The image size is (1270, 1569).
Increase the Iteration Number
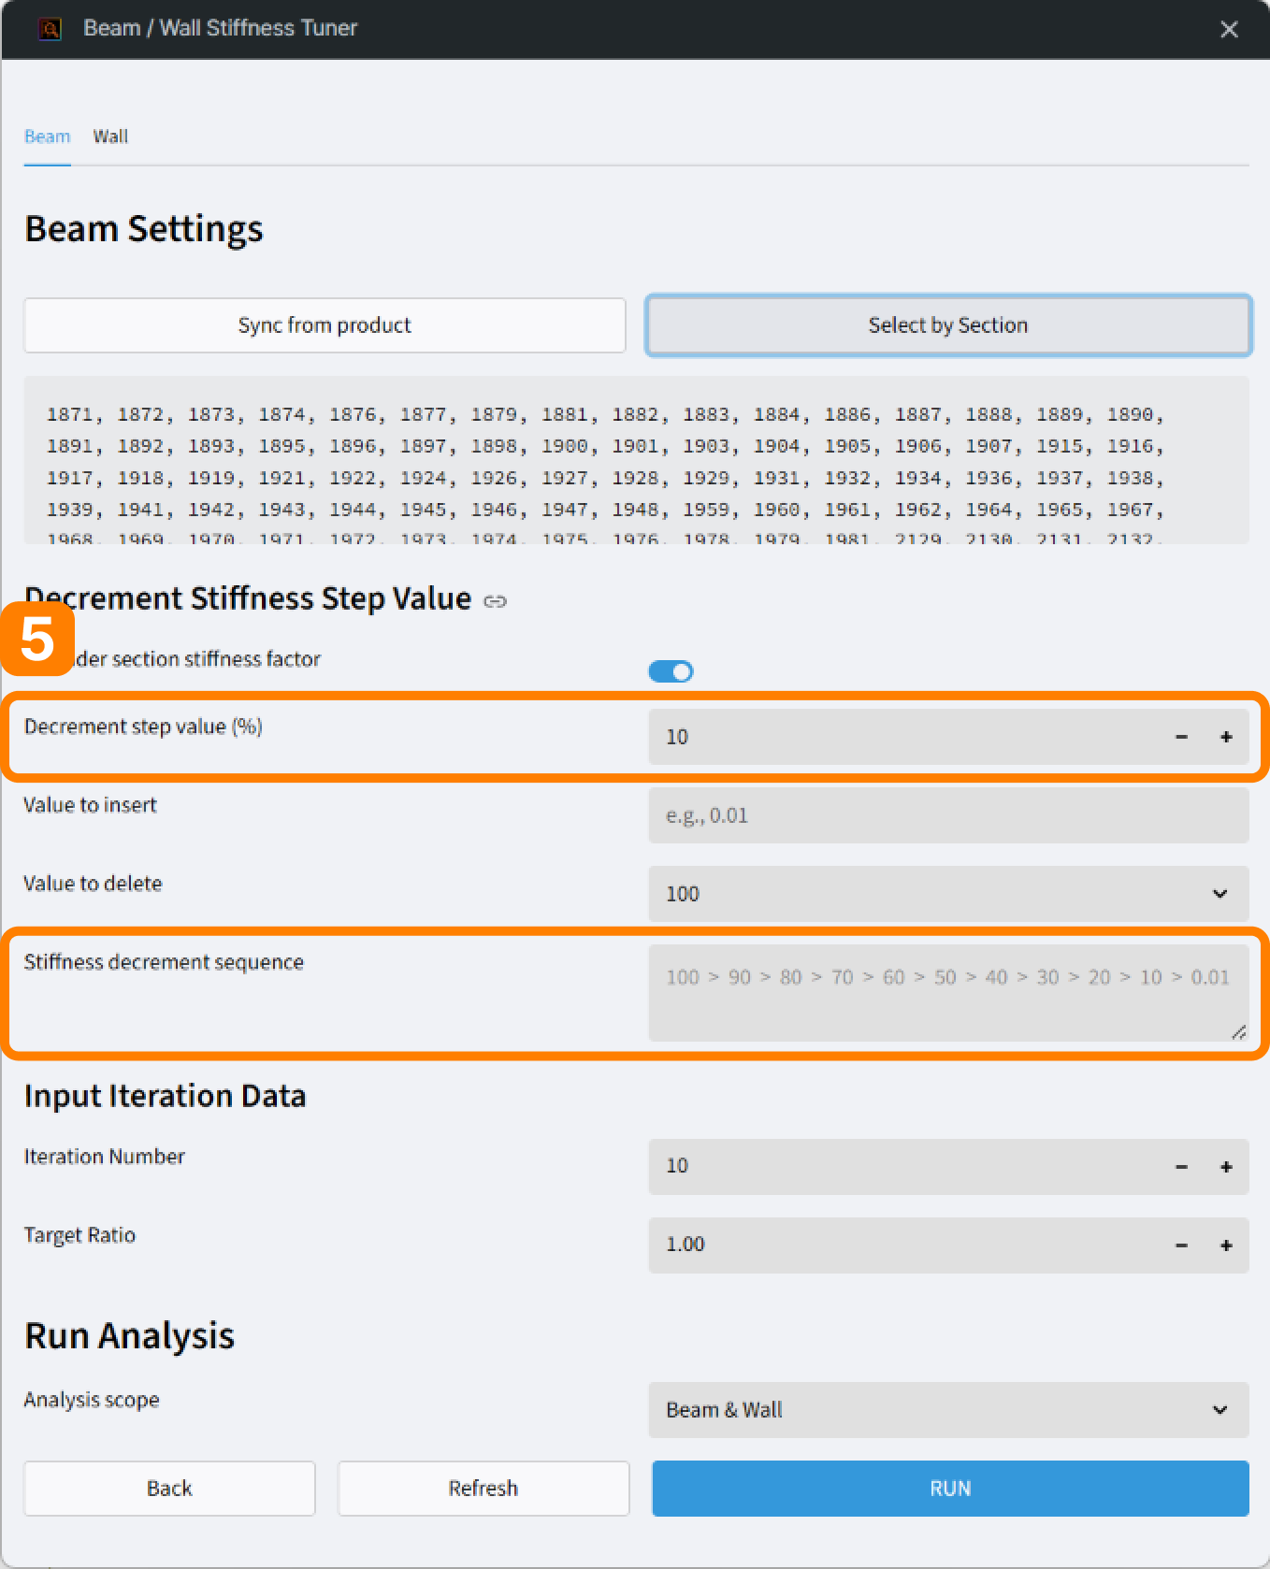click(x=1226, y=1167)
